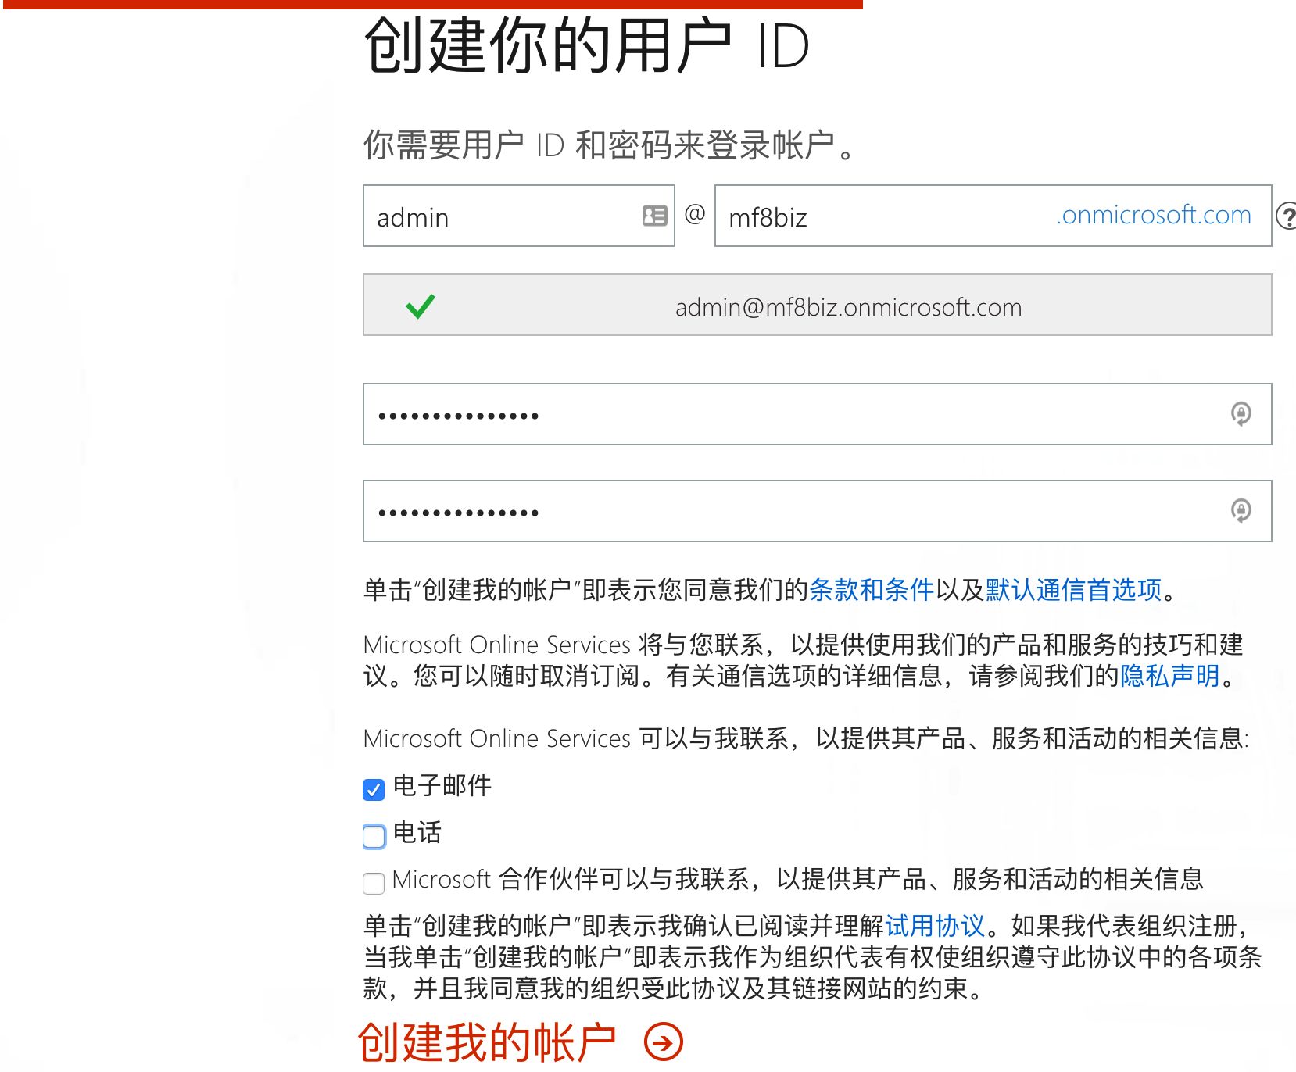The width and height of the screenshot is (1296, 1072).
Task: Enable Microsoft 合作伙伴 contact checkbox
Action: (x=374, y=883)
